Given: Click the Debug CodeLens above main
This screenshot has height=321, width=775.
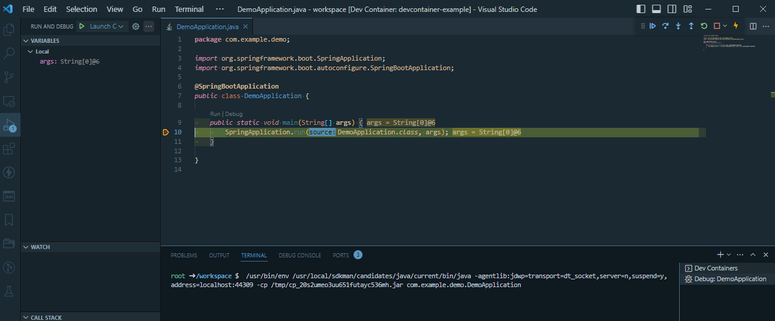Looking at the screenshot, I should click(234, 114).
